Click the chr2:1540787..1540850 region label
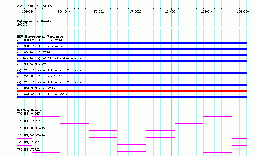The height and width of the screenshot is (156, 255). point(35,6)
